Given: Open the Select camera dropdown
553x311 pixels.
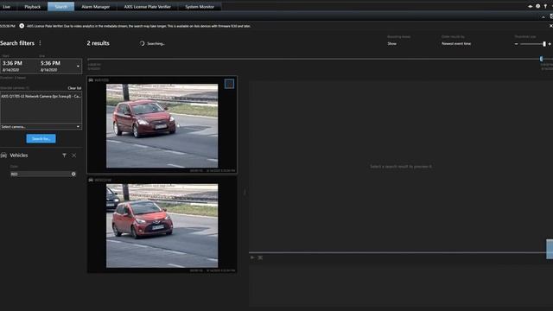Looking at the screenshot, I should [41, 127].
